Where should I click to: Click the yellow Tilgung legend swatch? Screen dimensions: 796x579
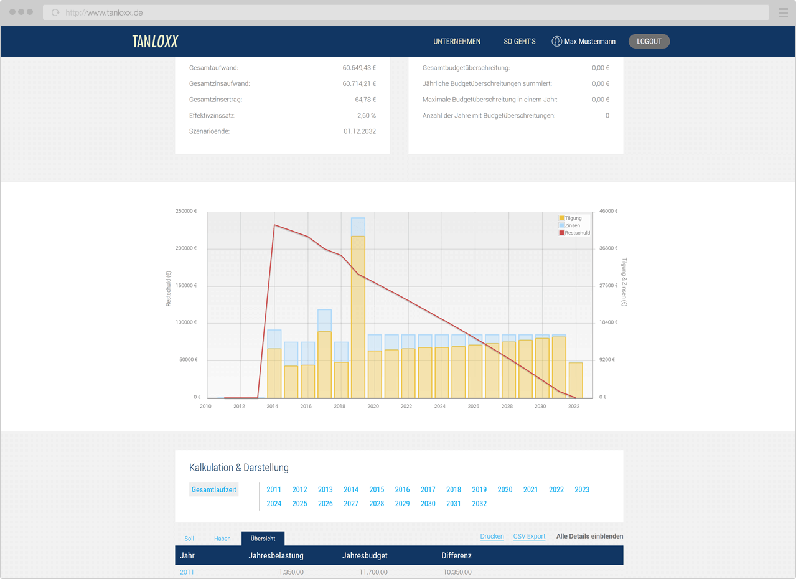(561, 219)
